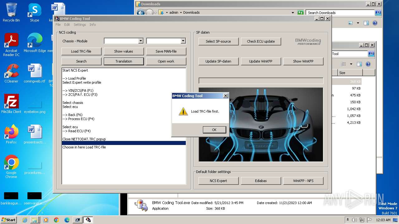Image resolution: width=399 pixels, height=224 pixels.
Task: Open comingweb.rtf desktop file
Action: [35, 73]
